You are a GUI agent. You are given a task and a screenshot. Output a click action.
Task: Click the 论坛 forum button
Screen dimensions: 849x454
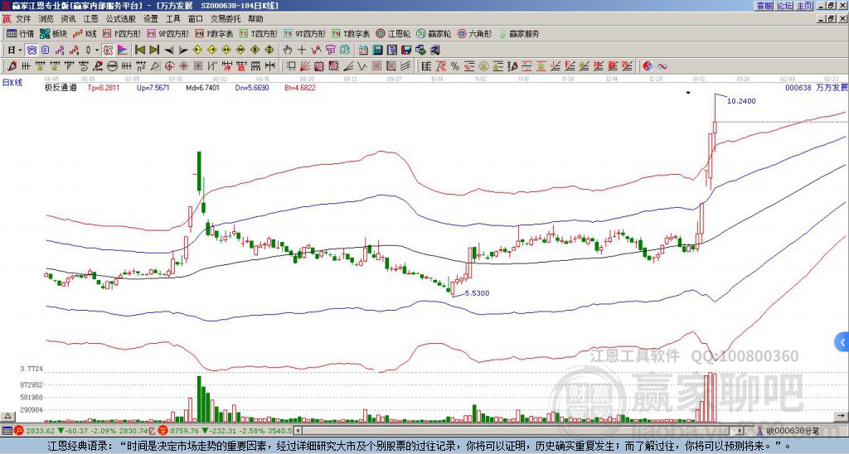pos(784,6)
